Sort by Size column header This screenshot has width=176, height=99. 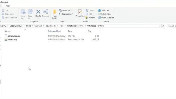click(90, 31)
